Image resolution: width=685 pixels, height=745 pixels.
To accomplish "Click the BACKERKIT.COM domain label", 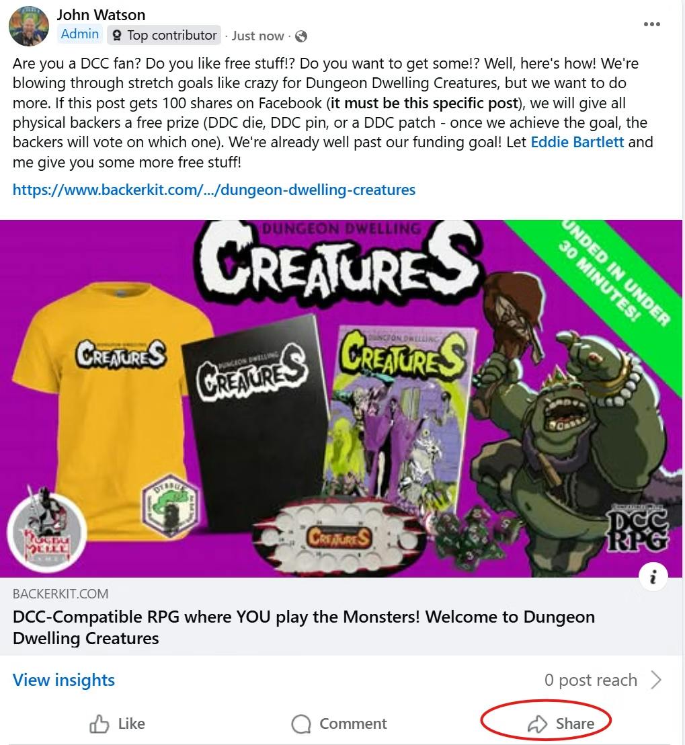I will [61, 594].
